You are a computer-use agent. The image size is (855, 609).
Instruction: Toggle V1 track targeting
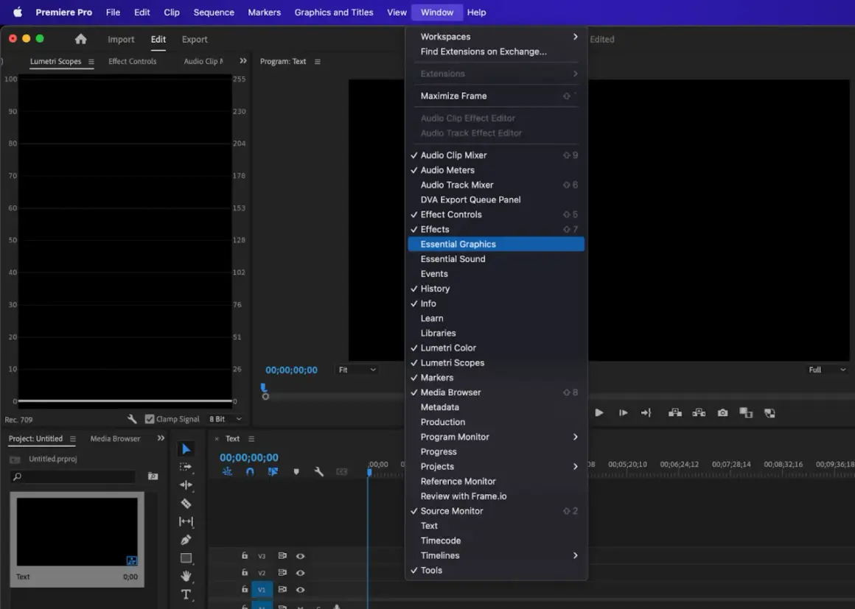click(262, 590)
